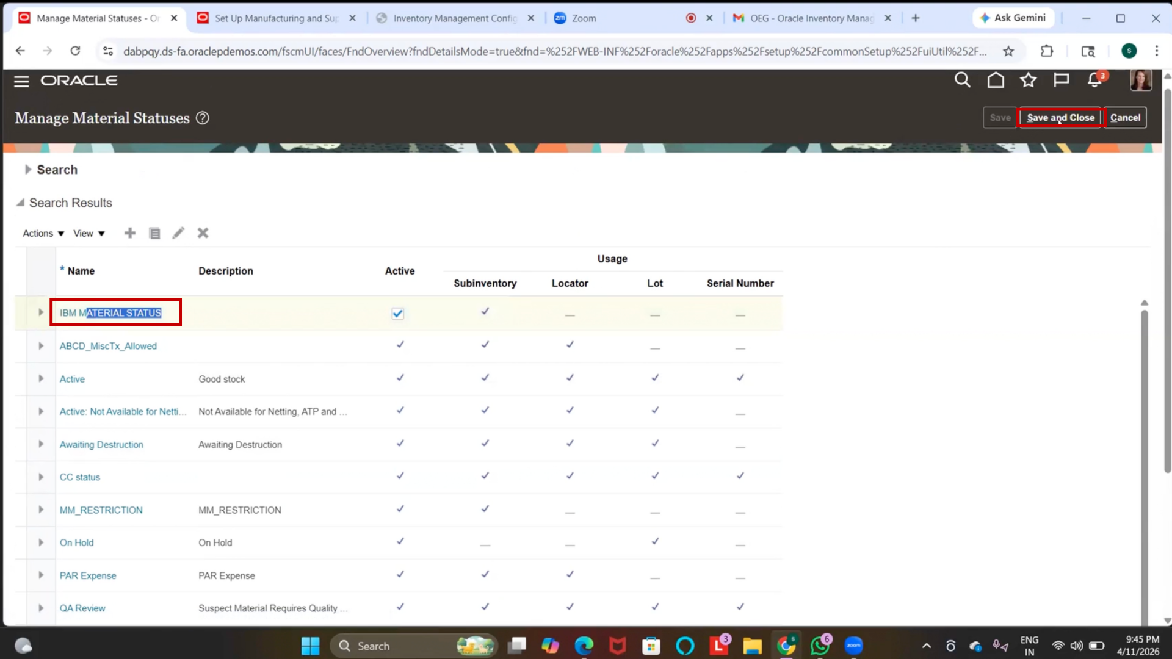Switch to OEG Oracle Inventory Gmail tab

point(811,18)
